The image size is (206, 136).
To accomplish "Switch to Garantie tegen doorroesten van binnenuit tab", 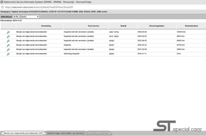I will 66,133.
